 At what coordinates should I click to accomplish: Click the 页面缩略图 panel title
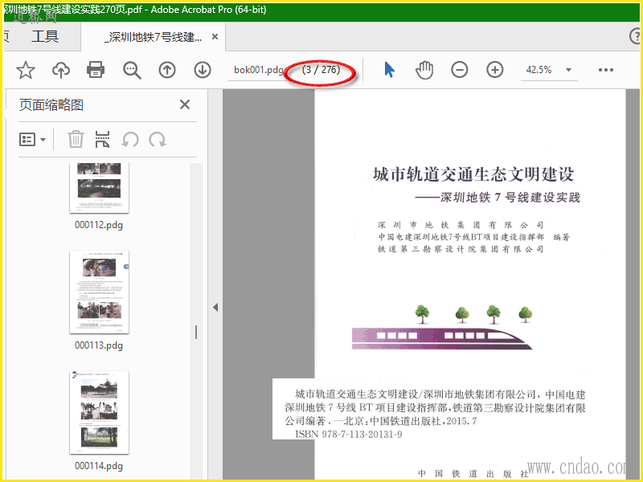(51, 105)
